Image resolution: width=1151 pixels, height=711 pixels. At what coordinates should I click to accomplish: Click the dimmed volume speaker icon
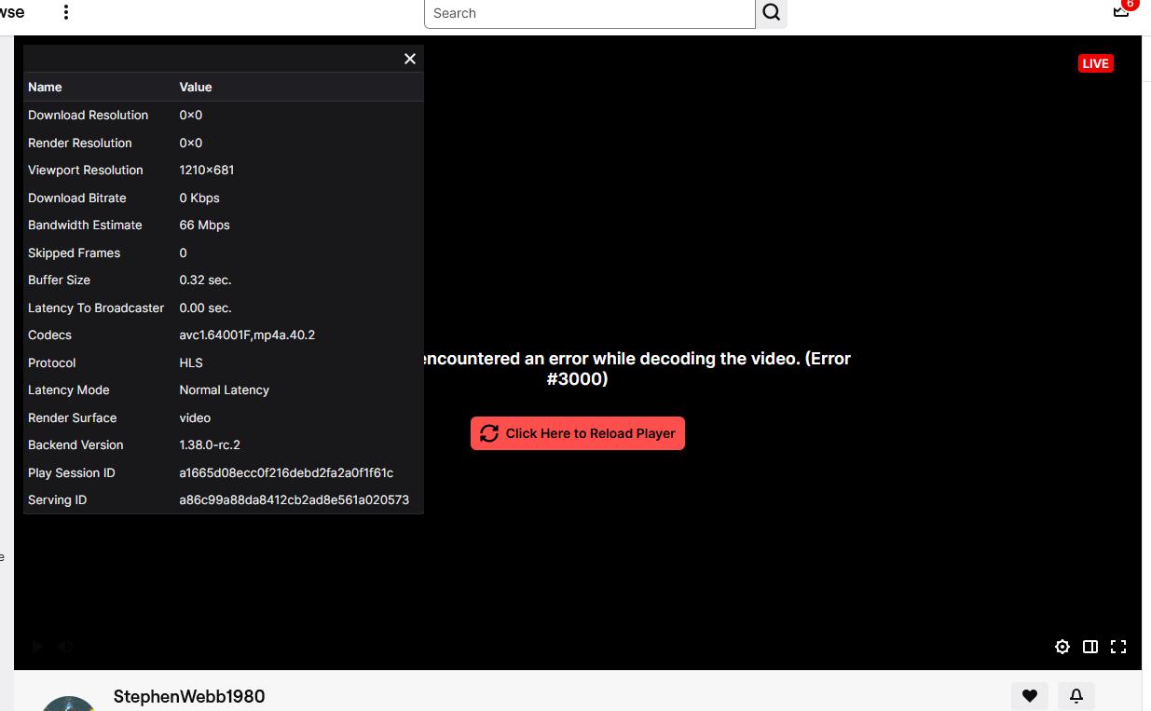pos(65,646)
